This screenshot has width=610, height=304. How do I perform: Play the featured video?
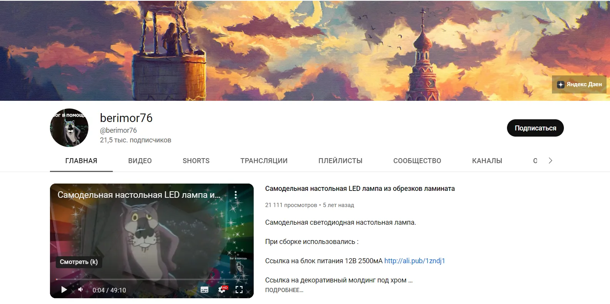64,290
